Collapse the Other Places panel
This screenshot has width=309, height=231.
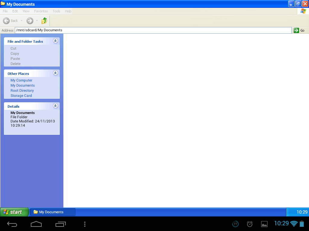point(56,73)
